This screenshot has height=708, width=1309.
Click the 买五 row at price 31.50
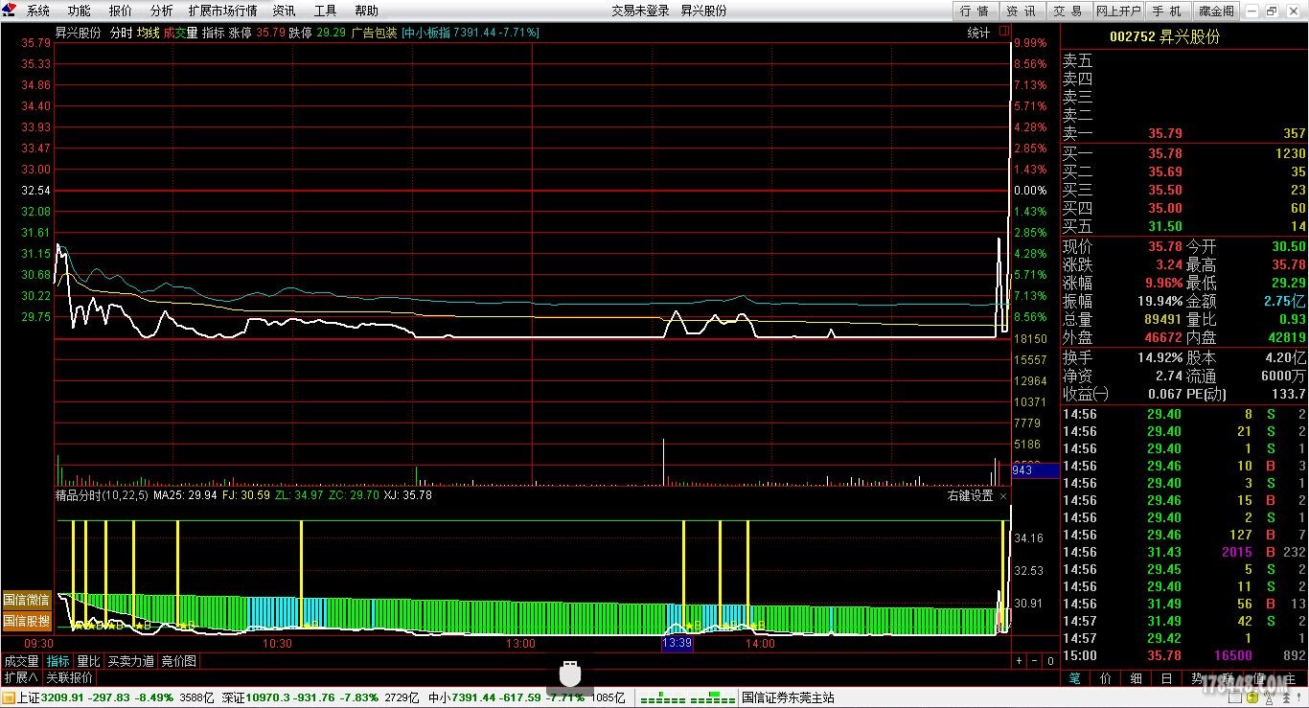coord(1184,226)
